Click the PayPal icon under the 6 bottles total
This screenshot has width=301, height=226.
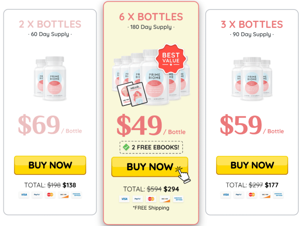(138, 199)
